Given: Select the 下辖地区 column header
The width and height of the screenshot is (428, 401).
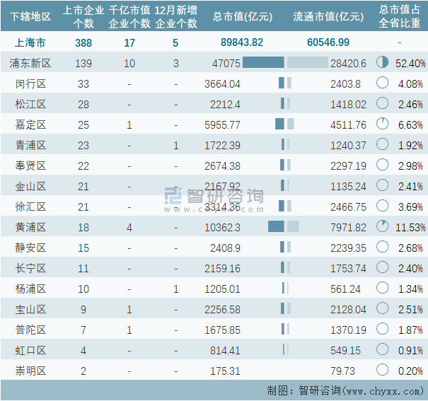Looking at the screenshot, I should click(28, 17).
